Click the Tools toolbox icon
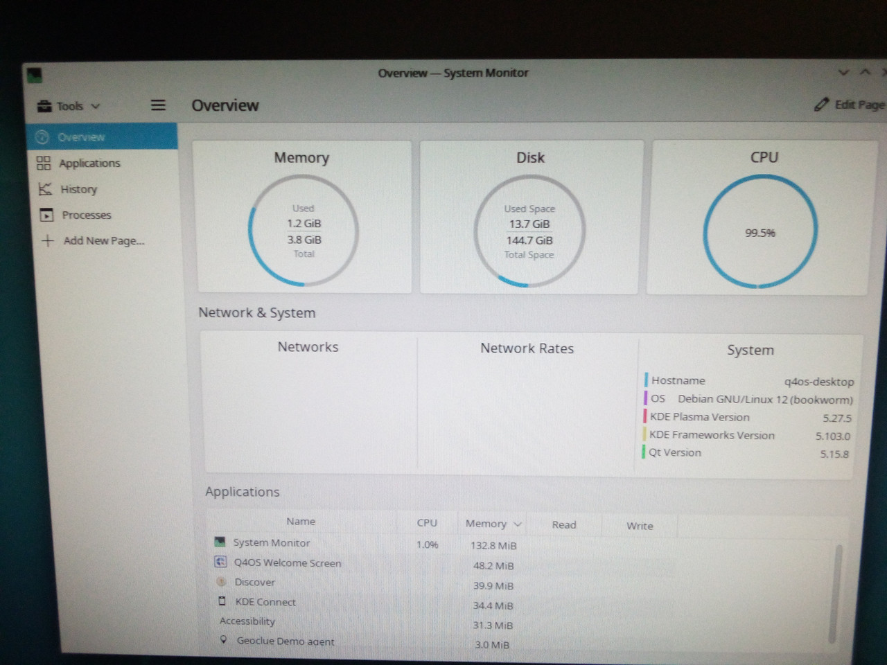This screenshot has height=665, width=887. 45,106
